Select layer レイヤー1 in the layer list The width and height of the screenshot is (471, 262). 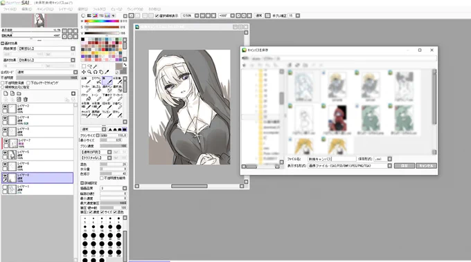click(x=37, y=189)
